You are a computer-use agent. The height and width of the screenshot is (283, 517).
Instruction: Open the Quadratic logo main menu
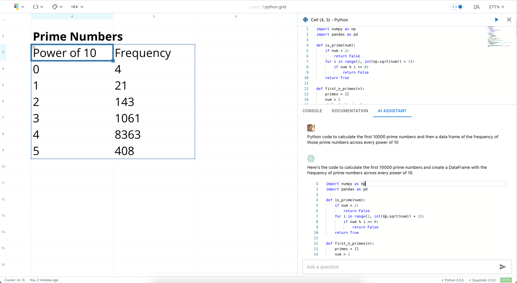[19, 7]
